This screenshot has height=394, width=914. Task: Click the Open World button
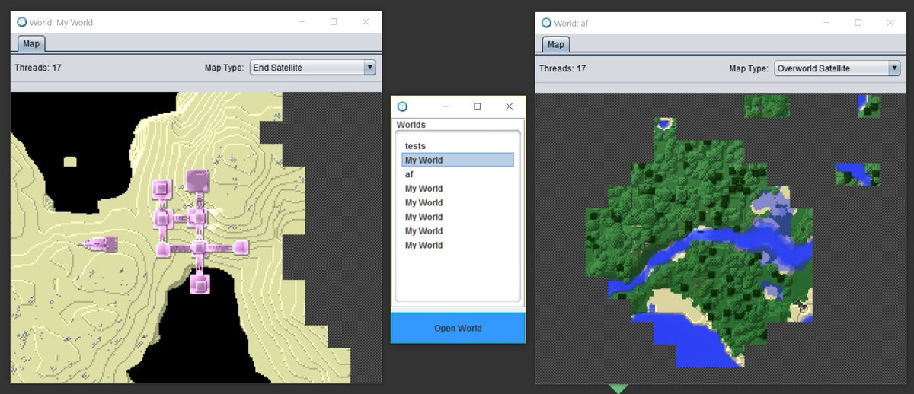[458, 328]
